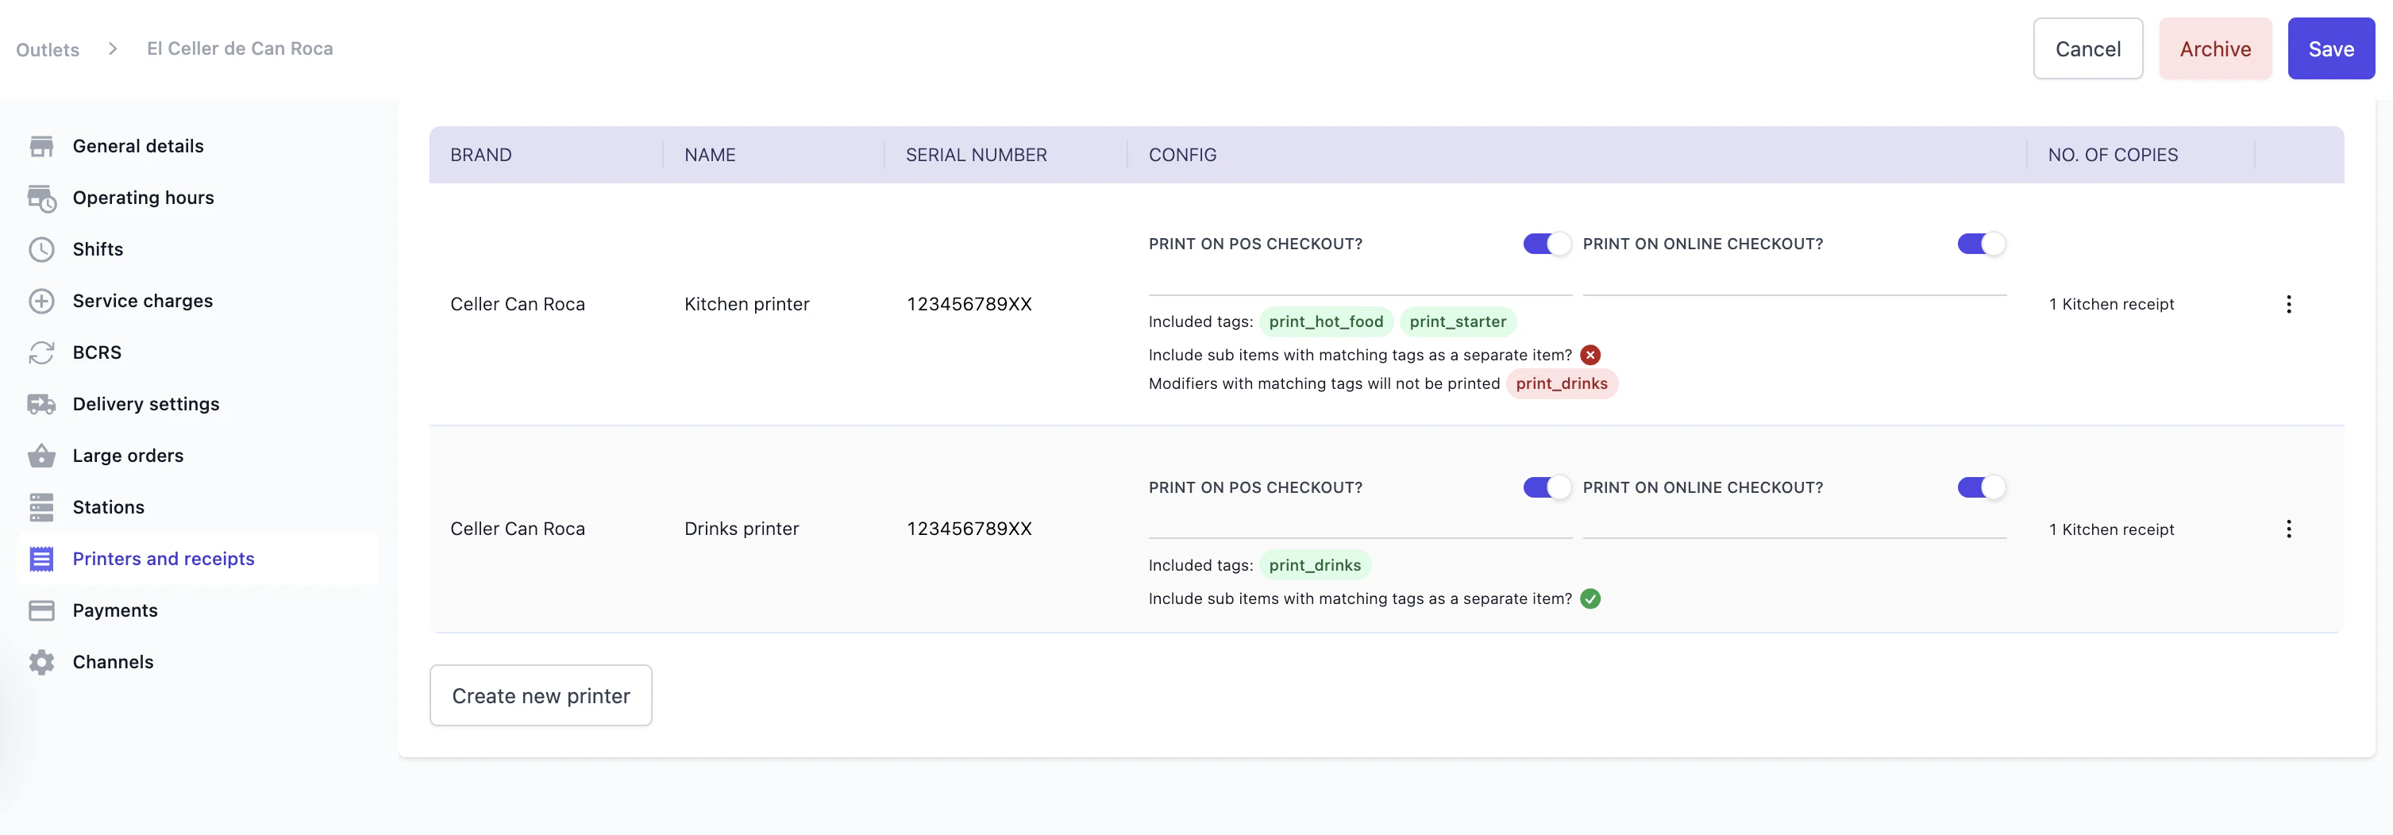Go back to Outlets breadcrumb link
This screenshot has height=835, width=2393.
[48, 49]
